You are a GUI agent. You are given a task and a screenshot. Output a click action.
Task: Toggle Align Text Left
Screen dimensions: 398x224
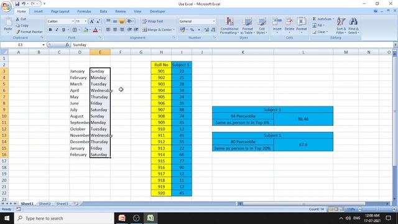pyautogui.click(x=108, y=30)
